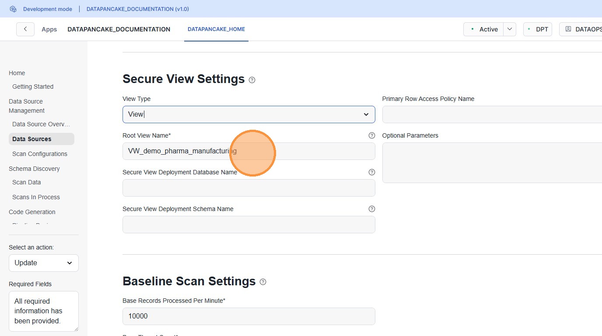Click help icon for Secure View Deployment Database Name
602x336 pixels.
pos(372,172)
